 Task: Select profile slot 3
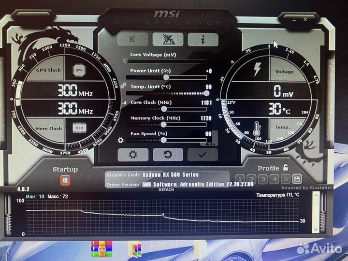(x=263, y=179)
